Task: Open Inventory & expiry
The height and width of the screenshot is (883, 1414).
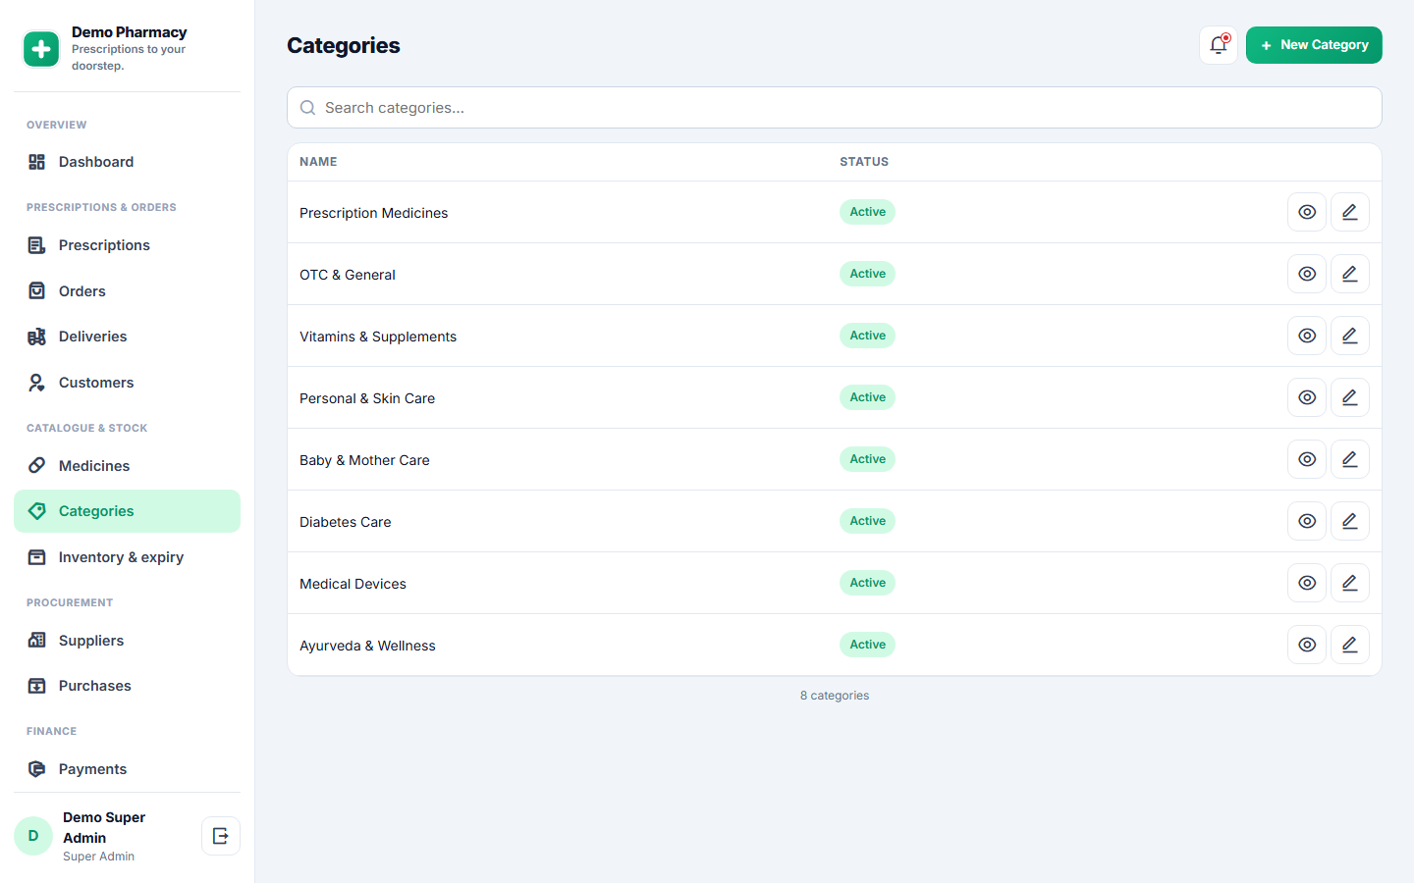Action: [x=127, y=557]
